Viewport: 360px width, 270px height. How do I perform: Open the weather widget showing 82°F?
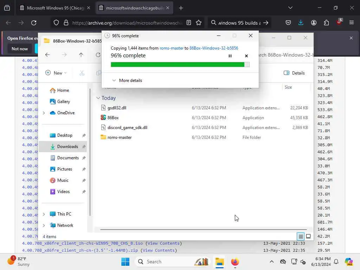pos(19,262)
